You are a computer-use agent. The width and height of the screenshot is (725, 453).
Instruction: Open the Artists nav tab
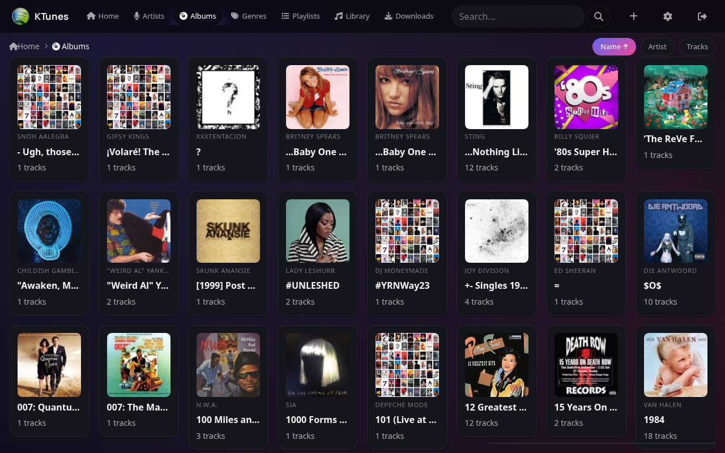click(x=149, y=16)
